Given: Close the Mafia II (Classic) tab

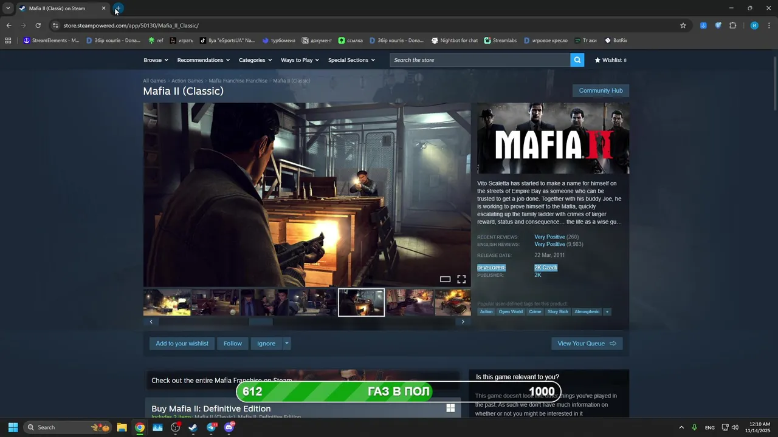Looking at the screenshot, I should [x=103, y=8].
